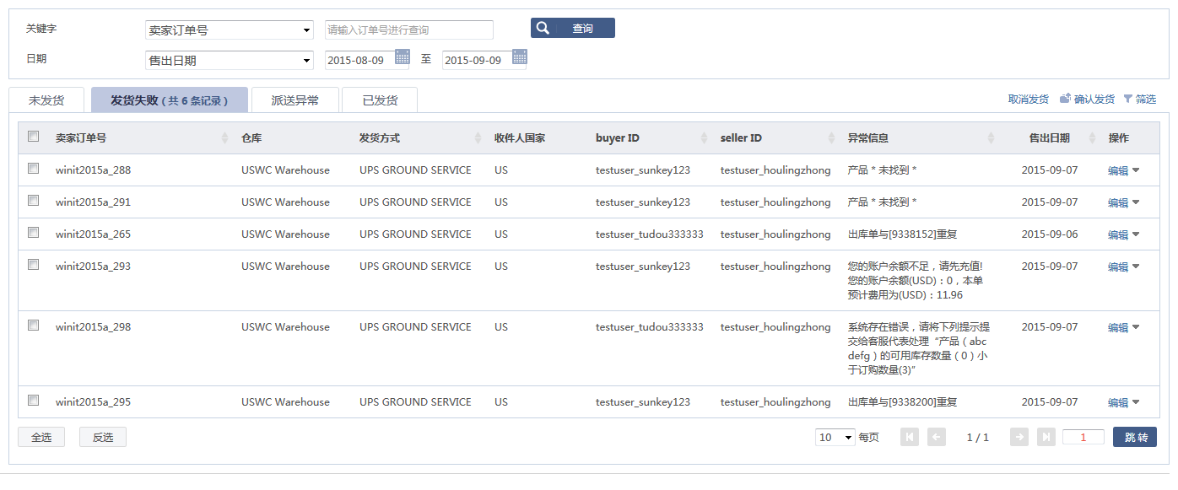Go to the first page of results
The height and width of the screenshot is (490, 1178).
910,437
